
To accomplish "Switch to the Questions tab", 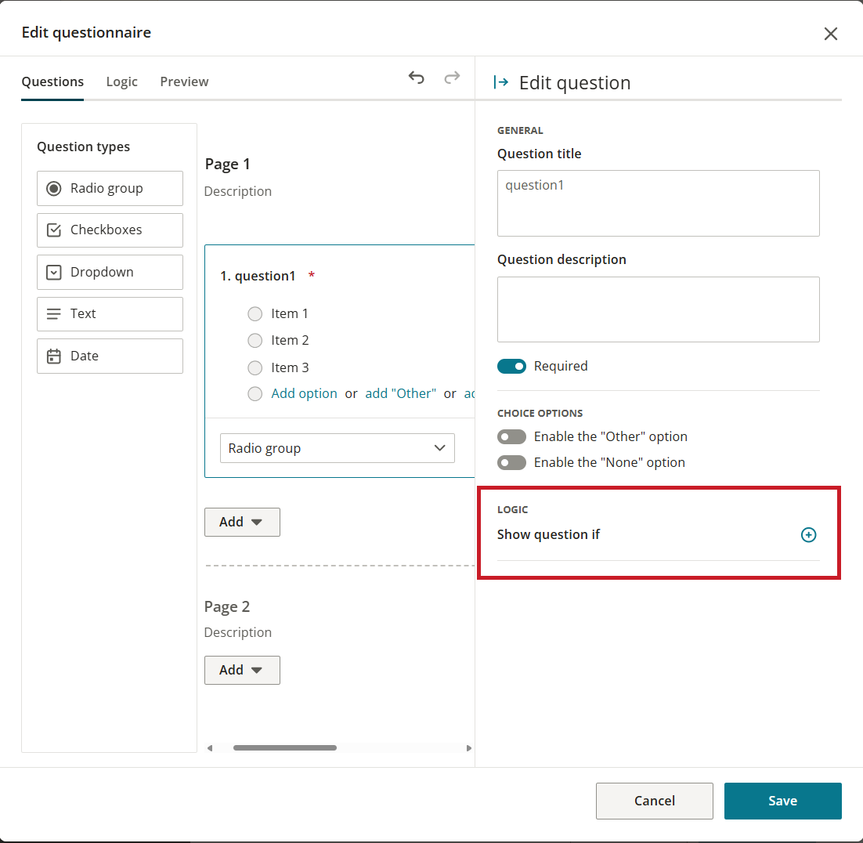I will 52,81.
